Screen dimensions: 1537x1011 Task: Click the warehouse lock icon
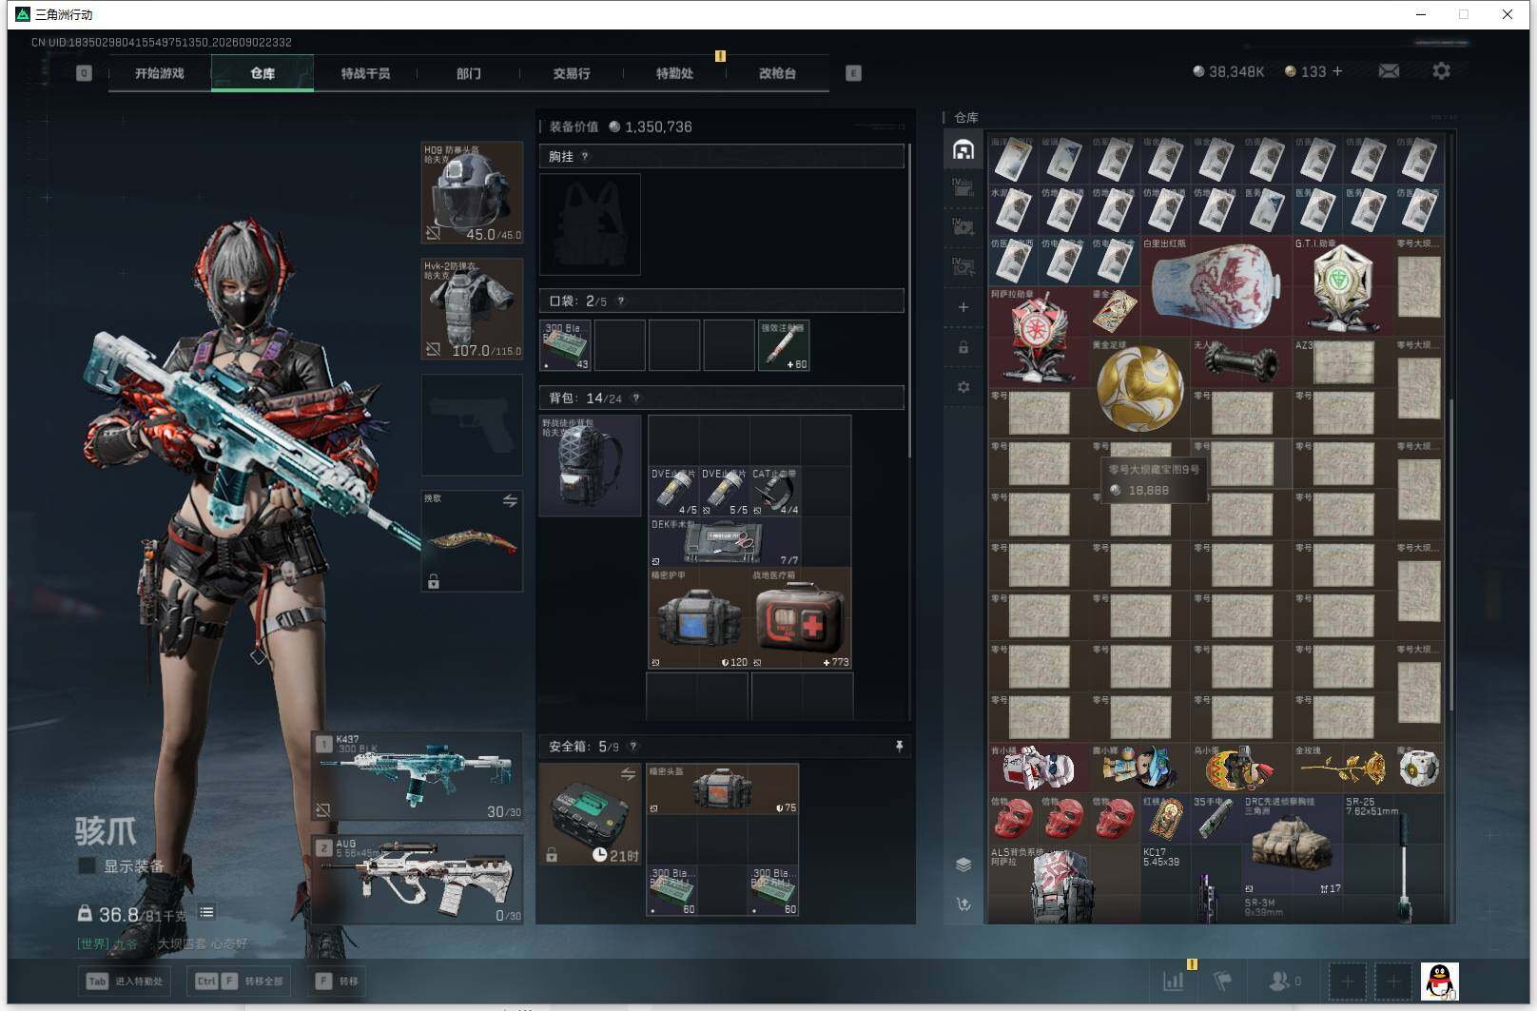click(x=963, y=347)
